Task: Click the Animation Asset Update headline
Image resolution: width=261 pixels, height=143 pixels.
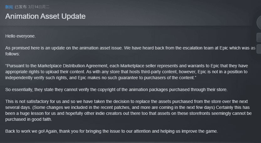Action: coord(45,16)
